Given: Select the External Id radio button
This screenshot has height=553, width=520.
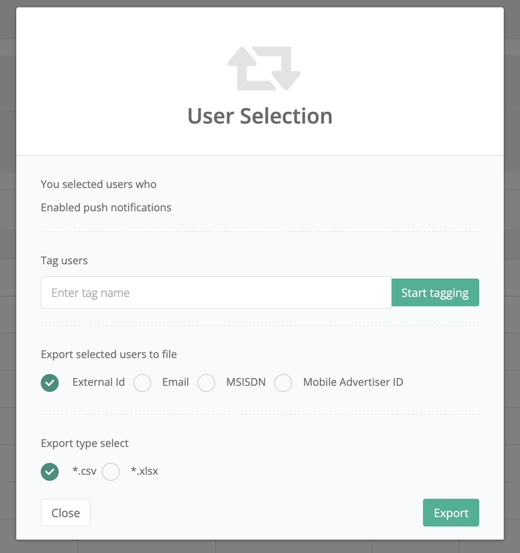Looking at the screenshot, I should point(50,383).
